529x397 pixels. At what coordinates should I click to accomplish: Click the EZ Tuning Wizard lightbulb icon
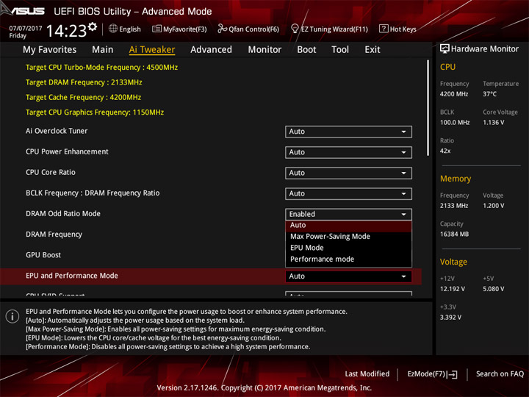(x=295, y=29)
